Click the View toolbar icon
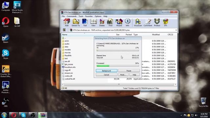 click(93, 23)
